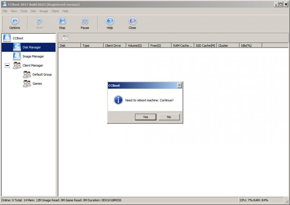The image size is (290, 205).
Task: Click the CCBoot title bar app icon
Action: (4, 4)
